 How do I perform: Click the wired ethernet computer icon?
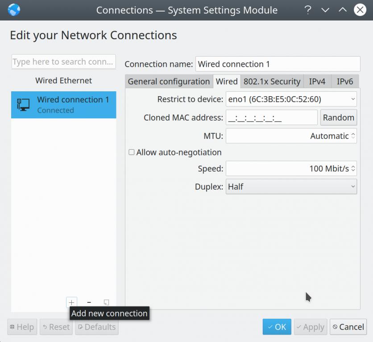coord(23,105)
